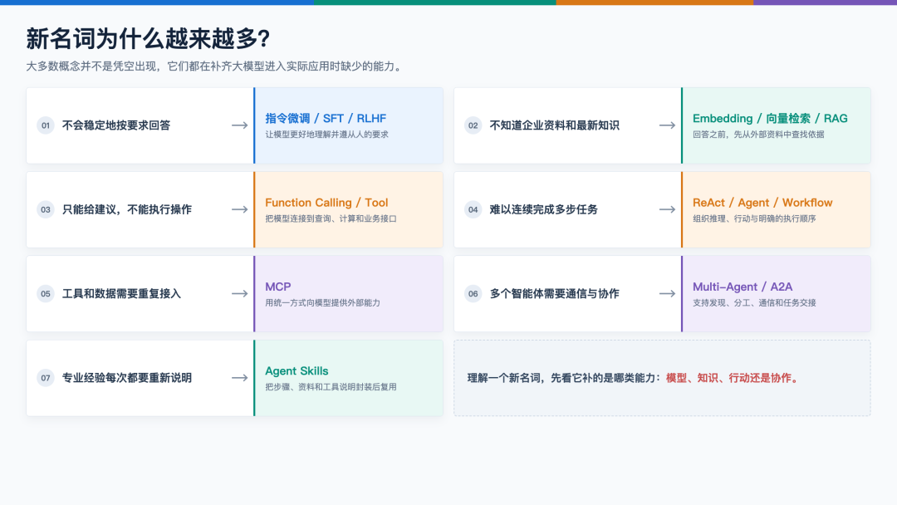Viewport: 897px width, 505px height.
Task: Click the title Multi-Agent / A2A
Action: pos(743,287)
